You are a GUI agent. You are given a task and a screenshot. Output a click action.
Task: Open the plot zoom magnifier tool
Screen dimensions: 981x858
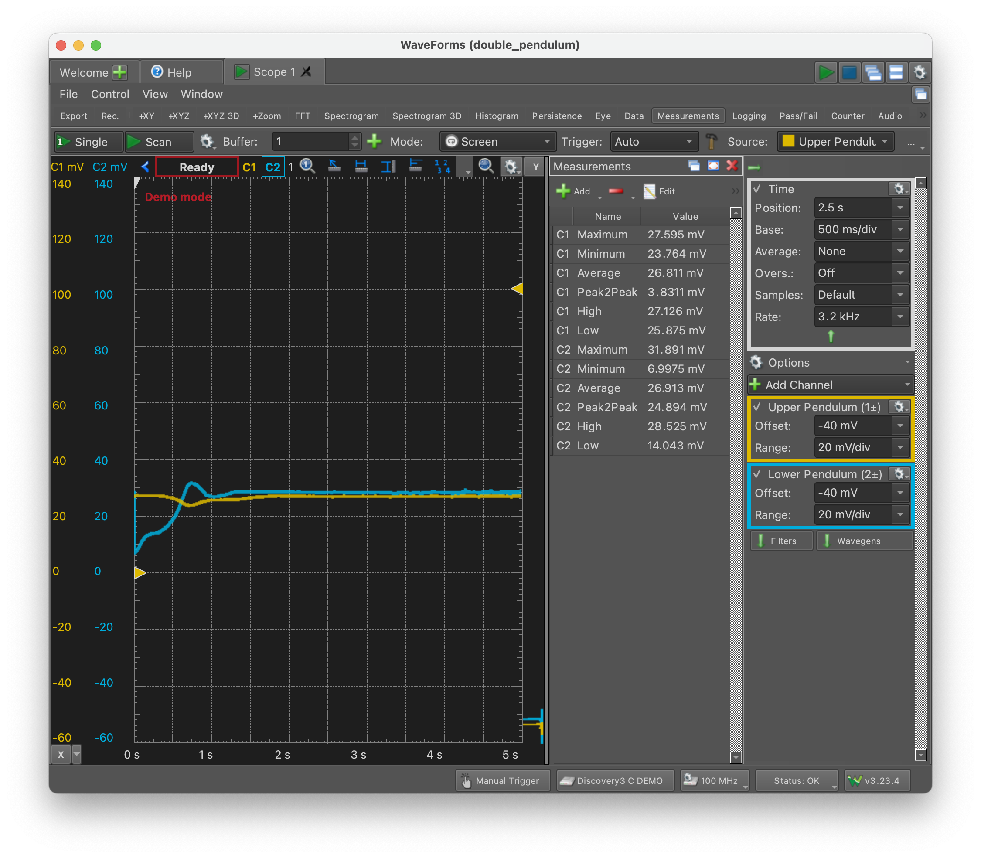485,166
